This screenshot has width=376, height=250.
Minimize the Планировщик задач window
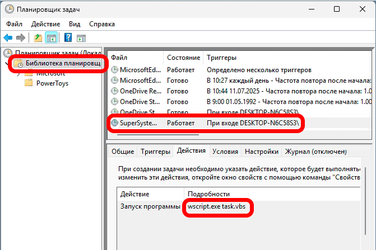[312, 10]
